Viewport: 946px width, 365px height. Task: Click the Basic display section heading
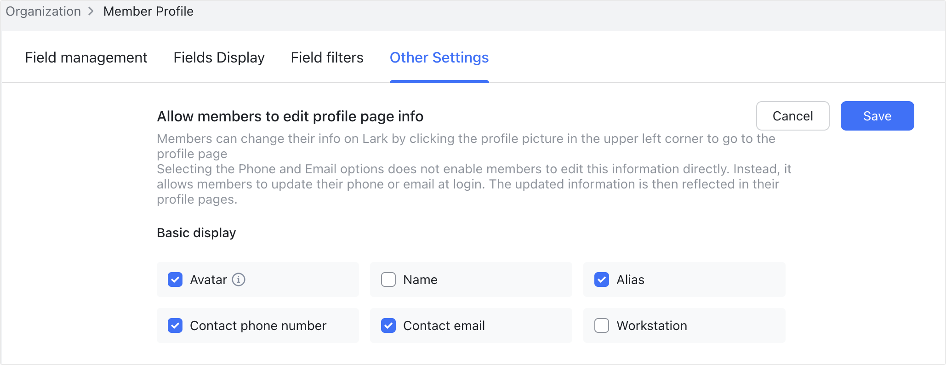tap(196, 233)
